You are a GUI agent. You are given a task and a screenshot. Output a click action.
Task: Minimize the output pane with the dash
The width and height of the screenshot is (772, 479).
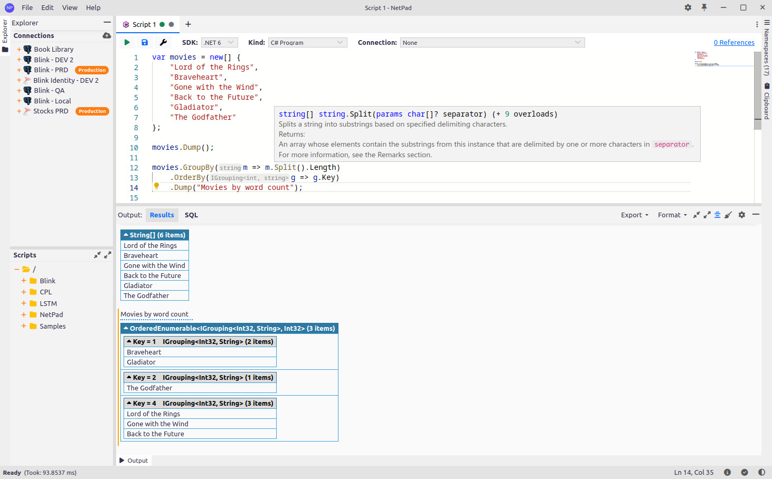pos(756,214)
